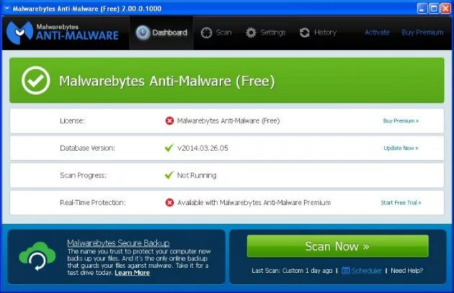Click the "License:" label

(x=73, y=121)
